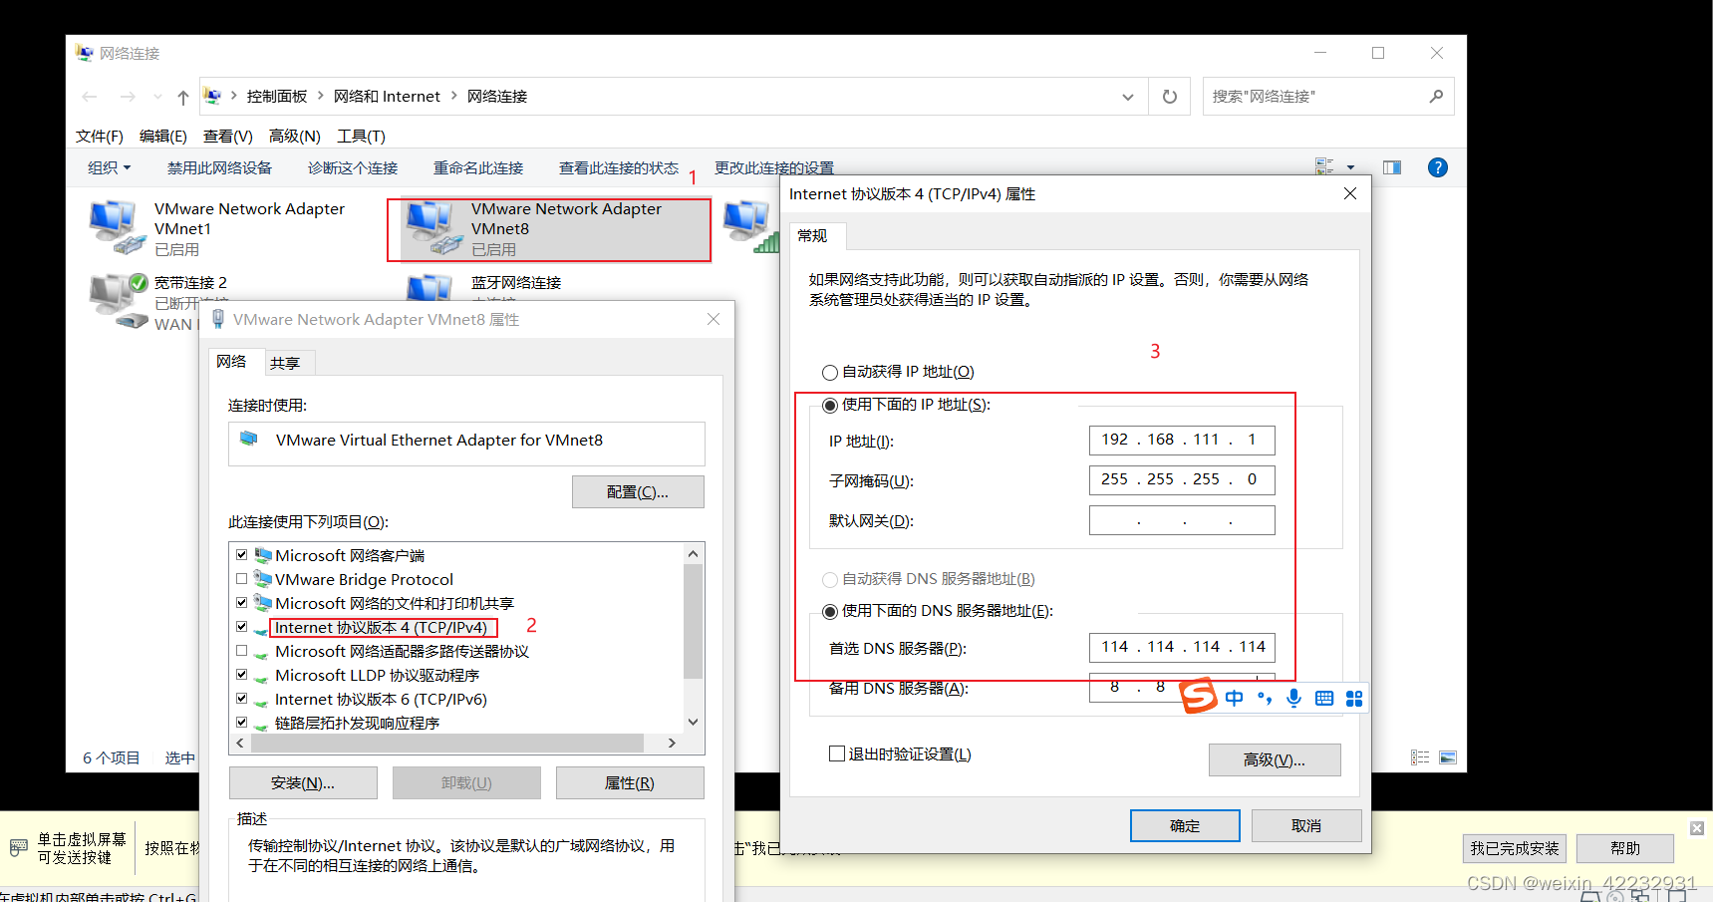Open 文件(F) menu
Viewport: 1713px width, 902px height.
pyautogui.click(x=100, y=136)
